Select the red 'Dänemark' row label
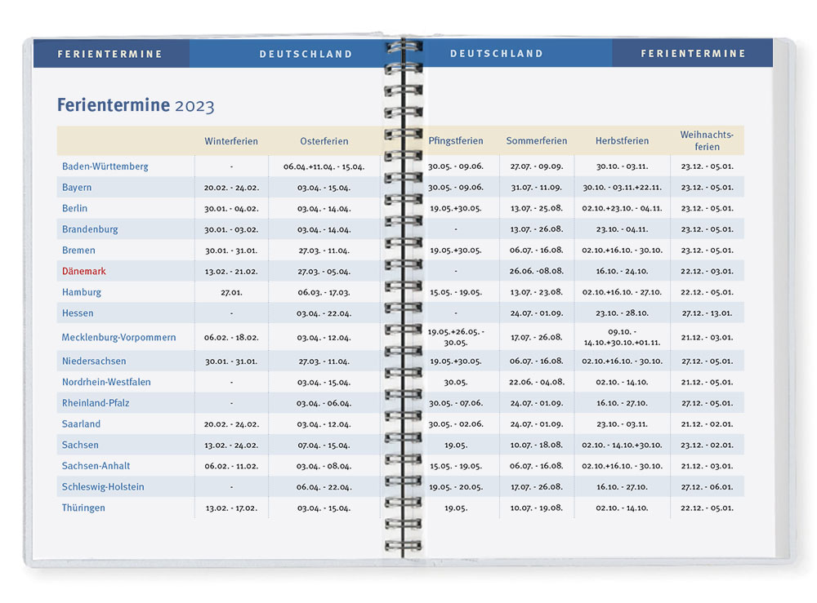The image size is (817, 603). click(83, 271)
